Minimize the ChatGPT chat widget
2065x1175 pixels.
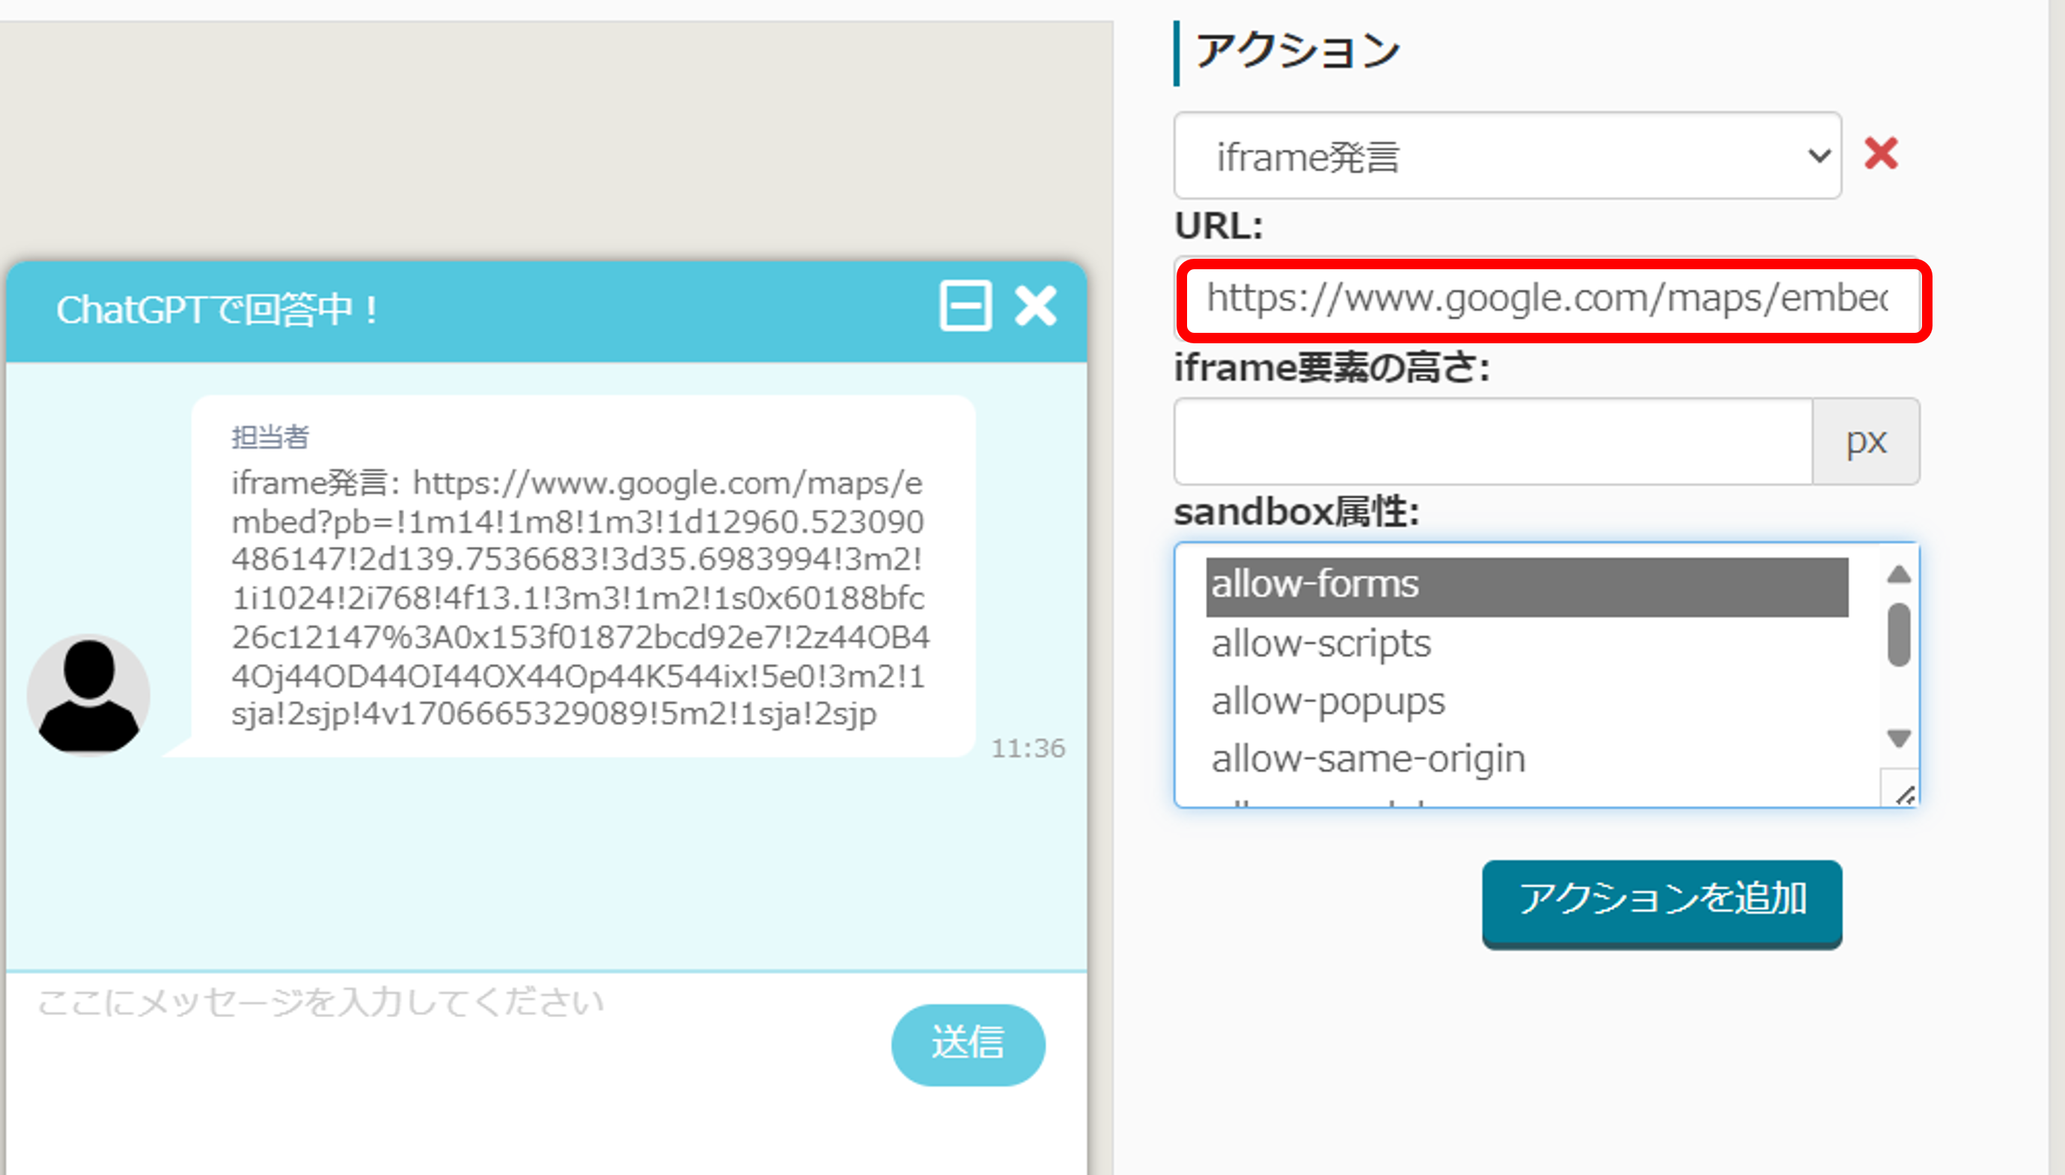point(965,307)
